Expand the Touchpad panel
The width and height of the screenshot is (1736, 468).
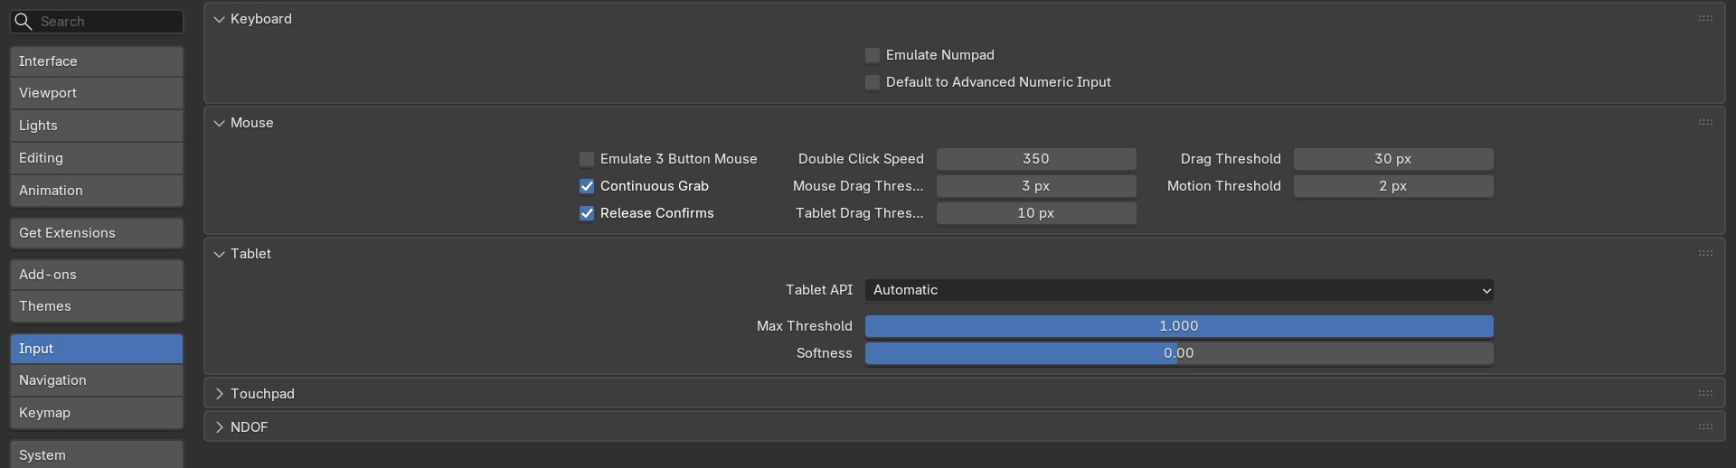[219, 394]
